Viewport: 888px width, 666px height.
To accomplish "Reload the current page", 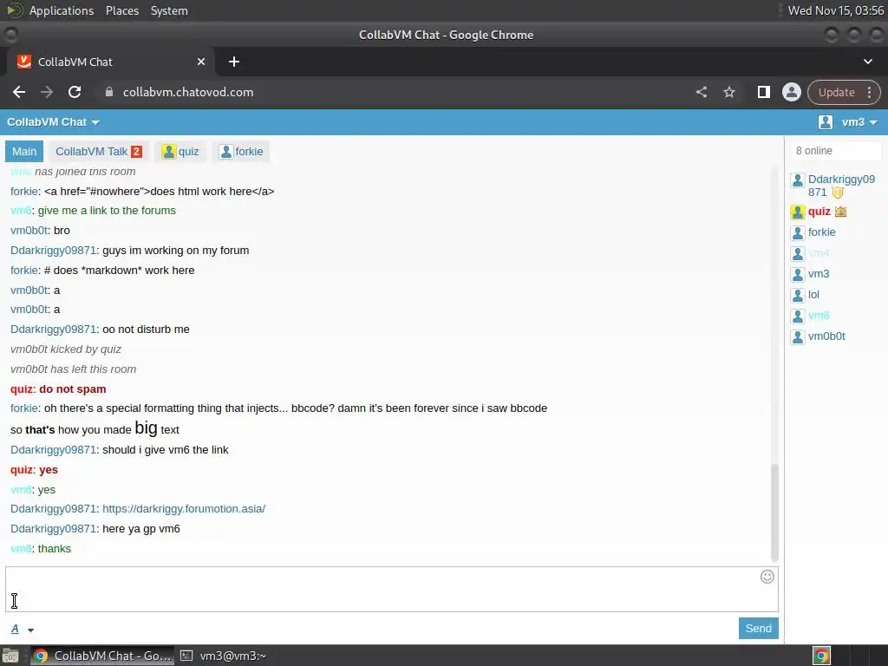I will coord(75,92).
